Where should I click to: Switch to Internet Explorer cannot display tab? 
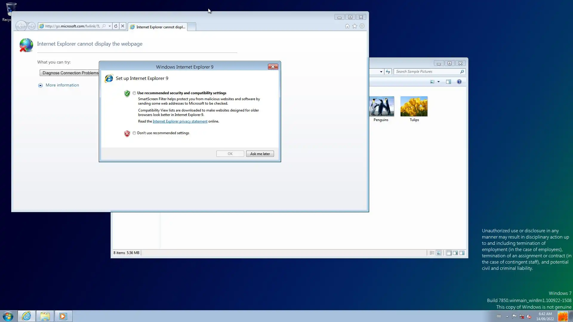click(x=158, y=27)
